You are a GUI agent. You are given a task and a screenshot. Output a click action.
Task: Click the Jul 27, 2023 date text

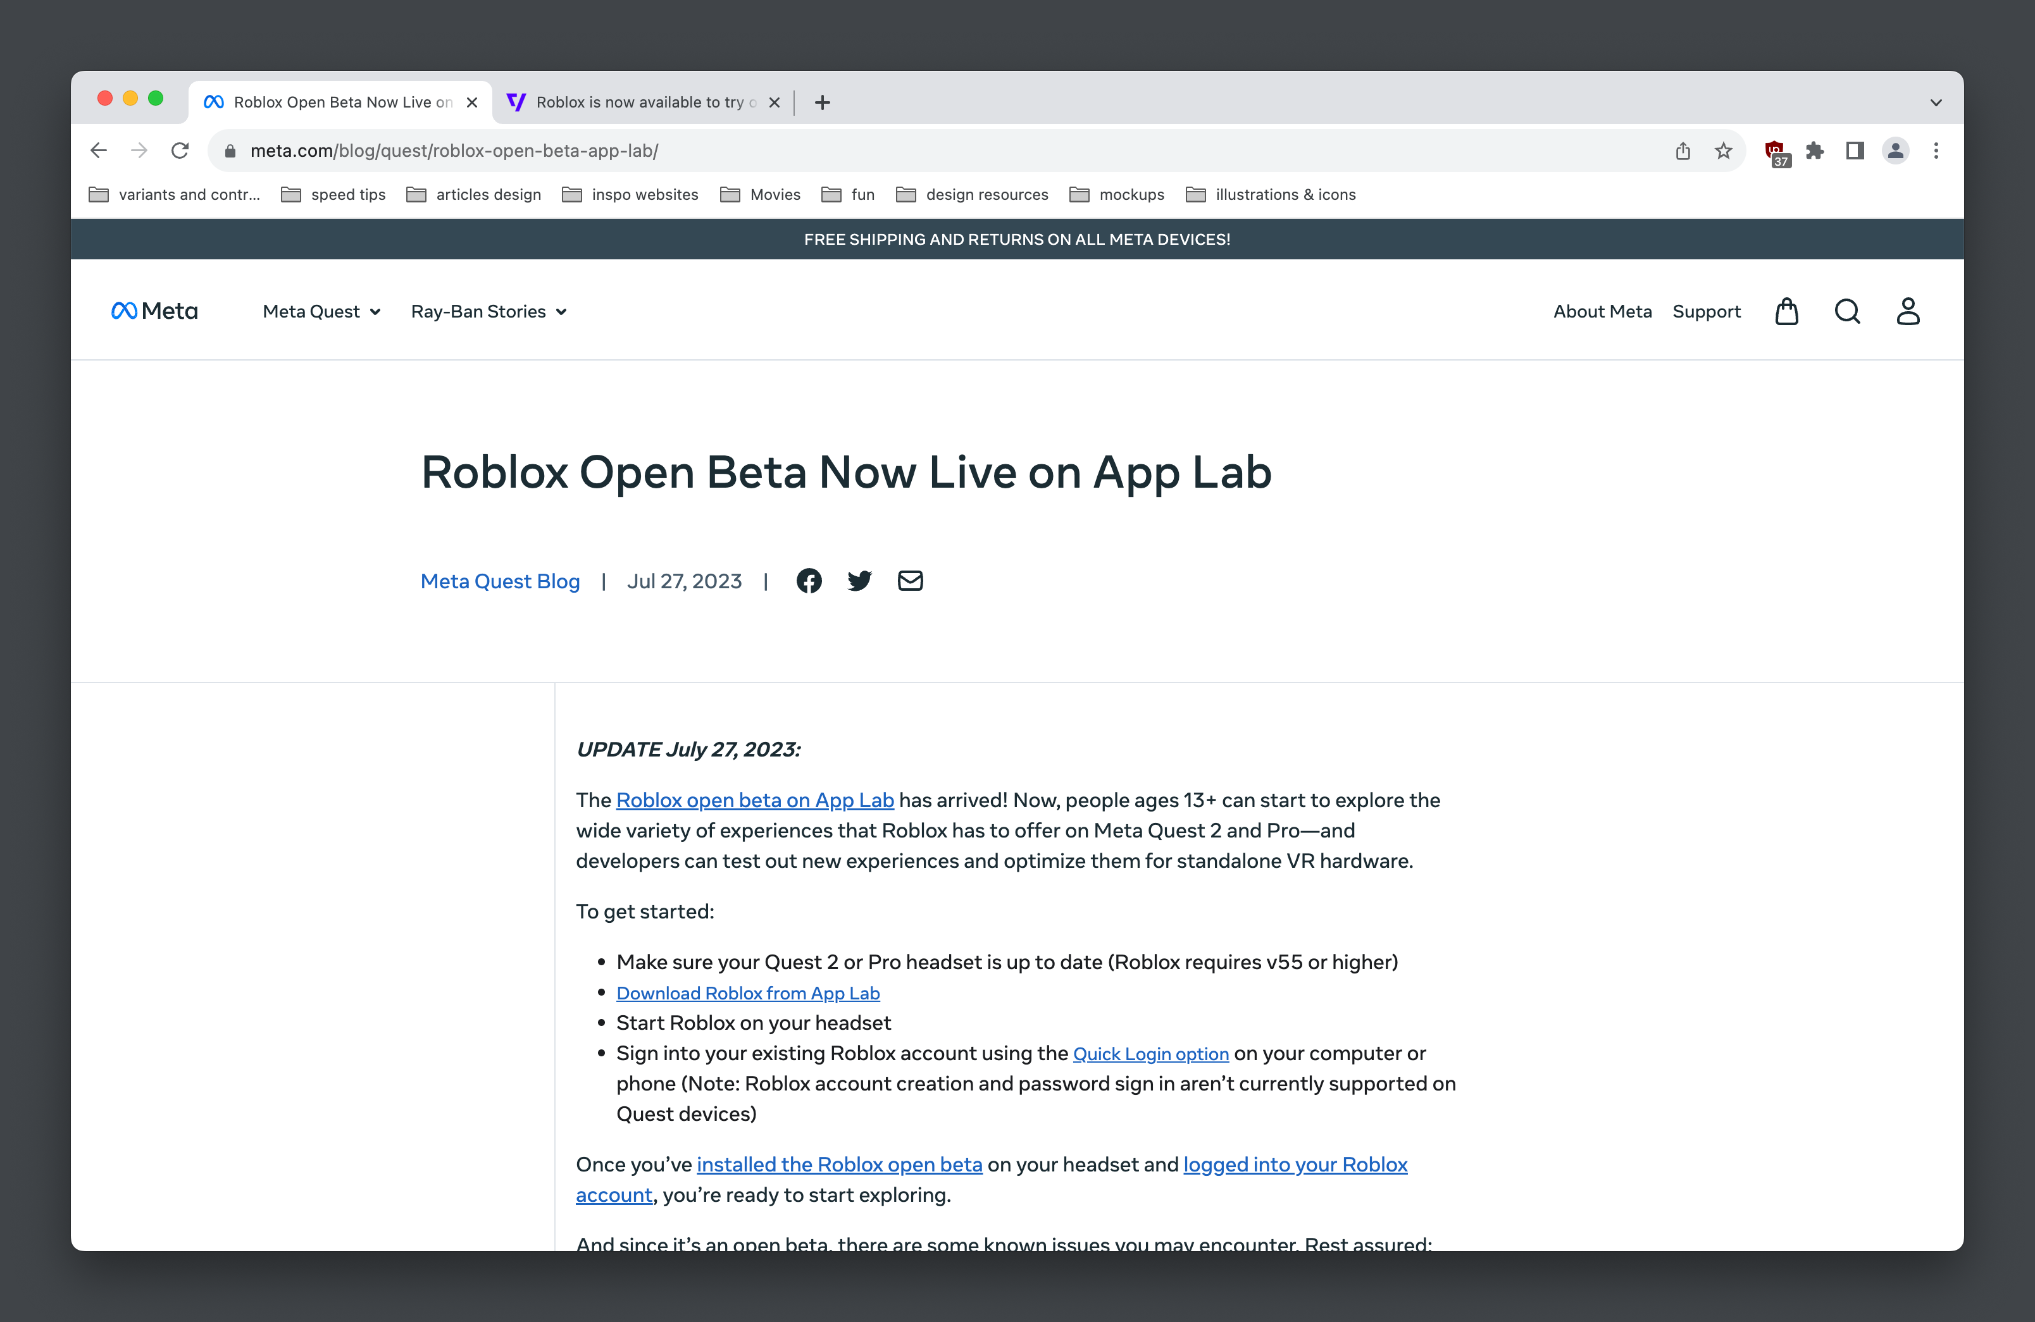[684, 581]
